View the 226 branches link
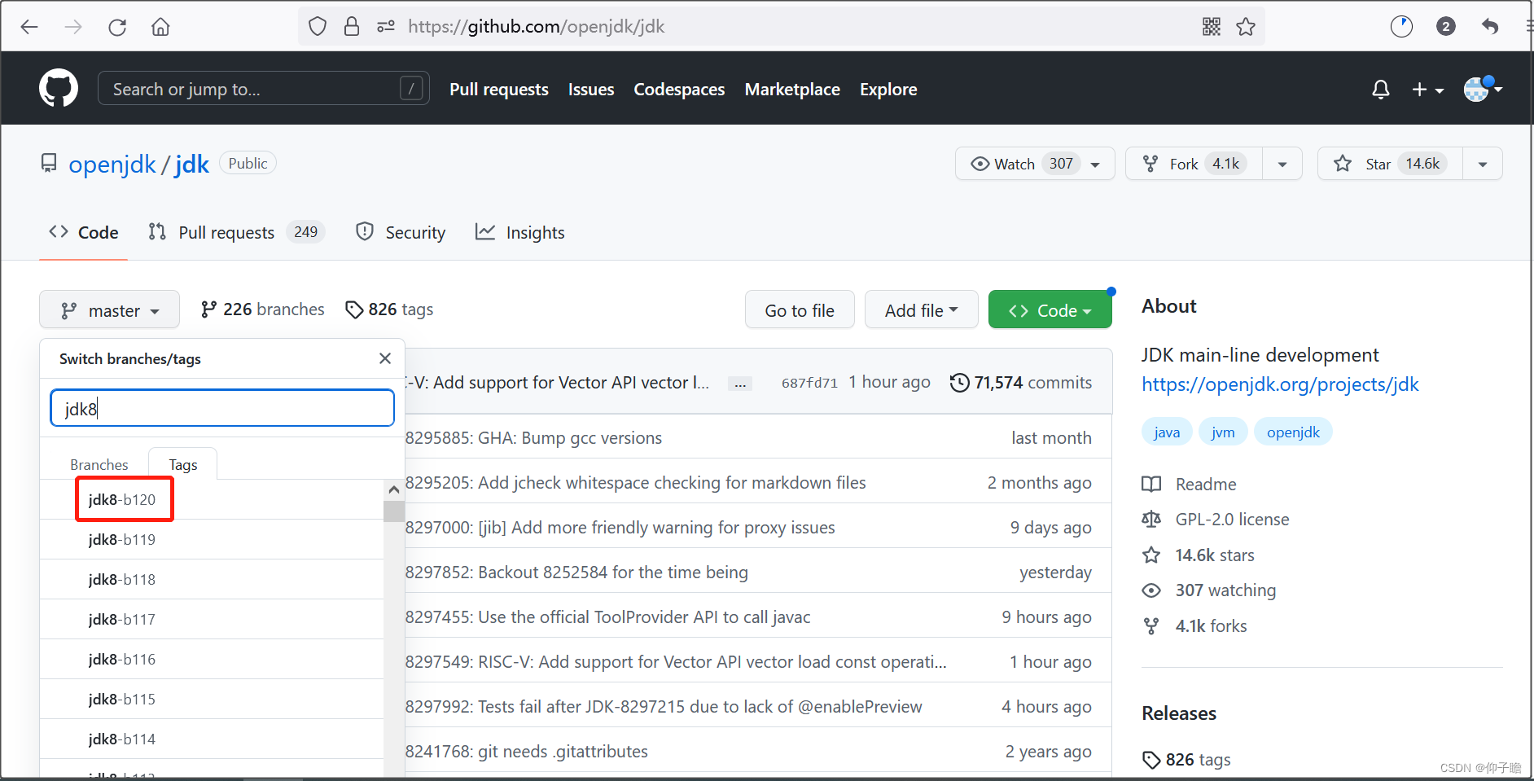Screen dimensions: 1534x781 coord(262,309)
